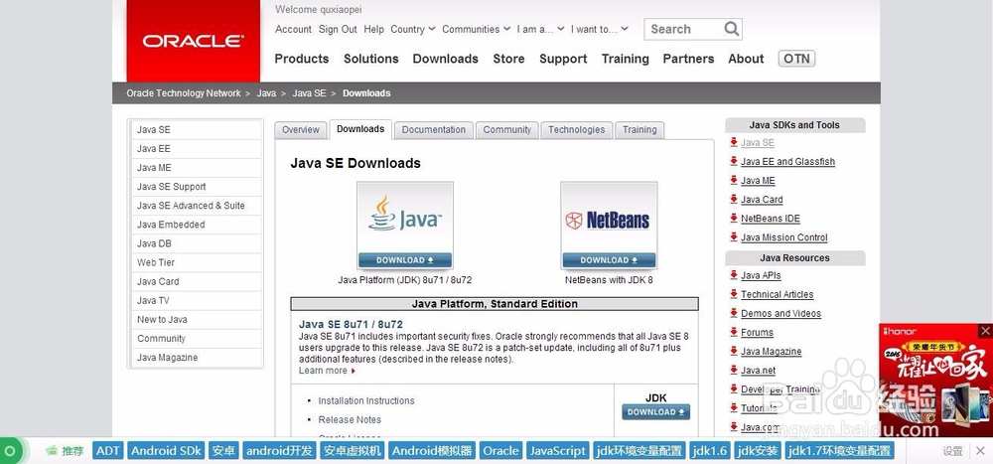Open the Solutions menu
This screenshot has height=464, width=993.
point(371,59)
